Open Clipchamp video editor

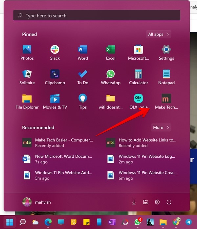(55, 77)
